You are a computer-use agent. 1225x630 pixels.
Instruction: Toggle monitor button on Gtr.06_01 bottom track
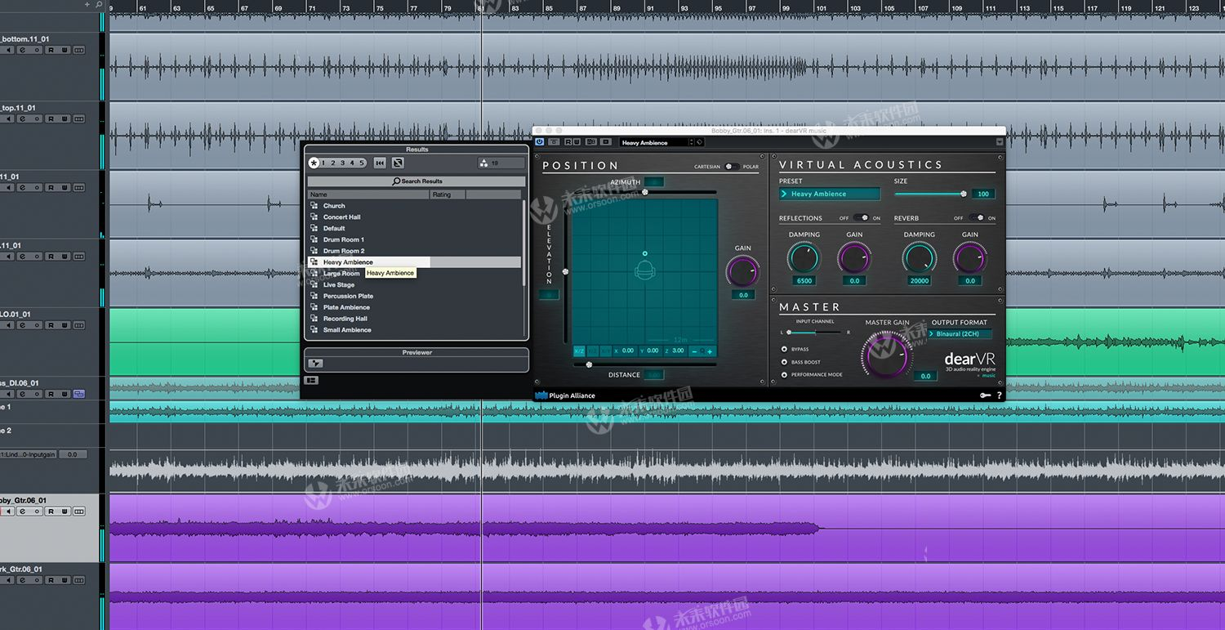[x=10, y=580]
